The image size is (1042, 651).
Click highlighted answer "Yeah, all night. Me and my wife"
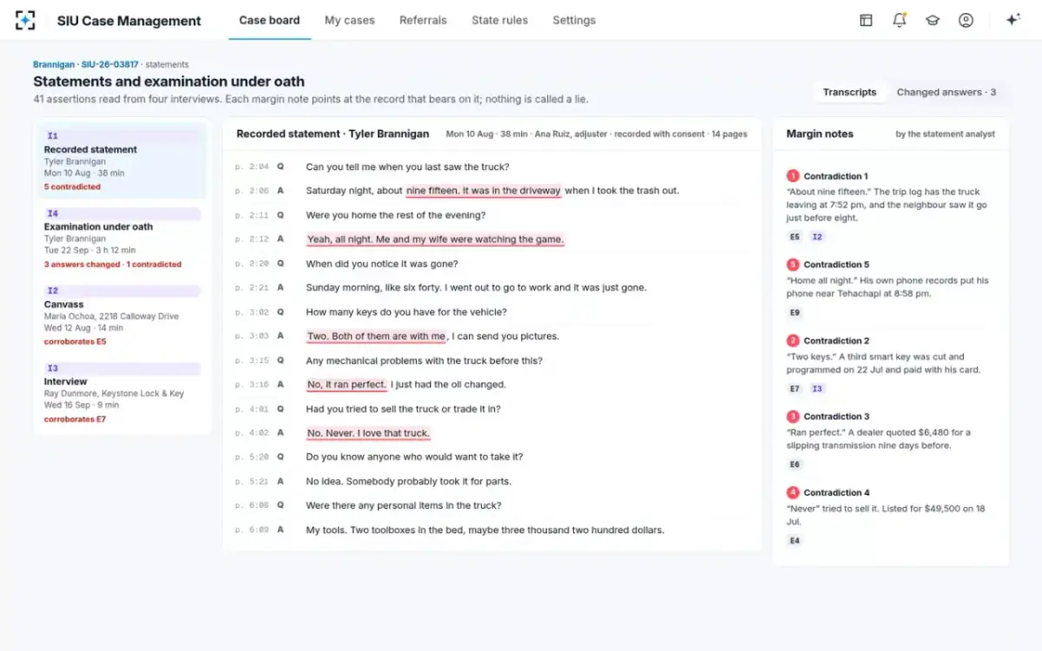435,240
